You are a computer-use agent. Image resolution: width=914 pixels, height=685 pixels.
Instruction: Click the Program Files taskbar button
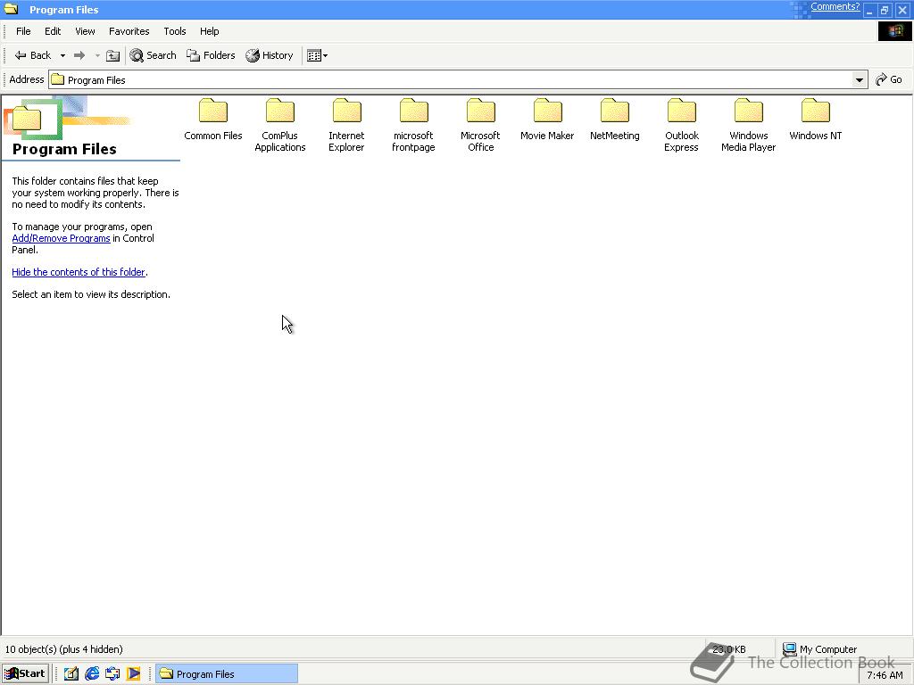tap(227, 674)
